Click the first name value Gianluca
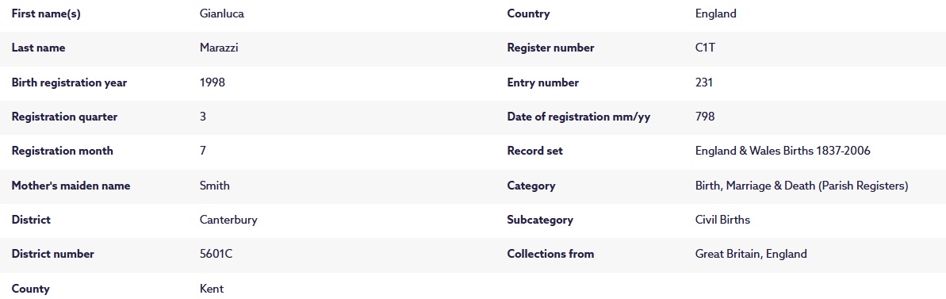The image size is (946, 299). (x=221, y=13)
